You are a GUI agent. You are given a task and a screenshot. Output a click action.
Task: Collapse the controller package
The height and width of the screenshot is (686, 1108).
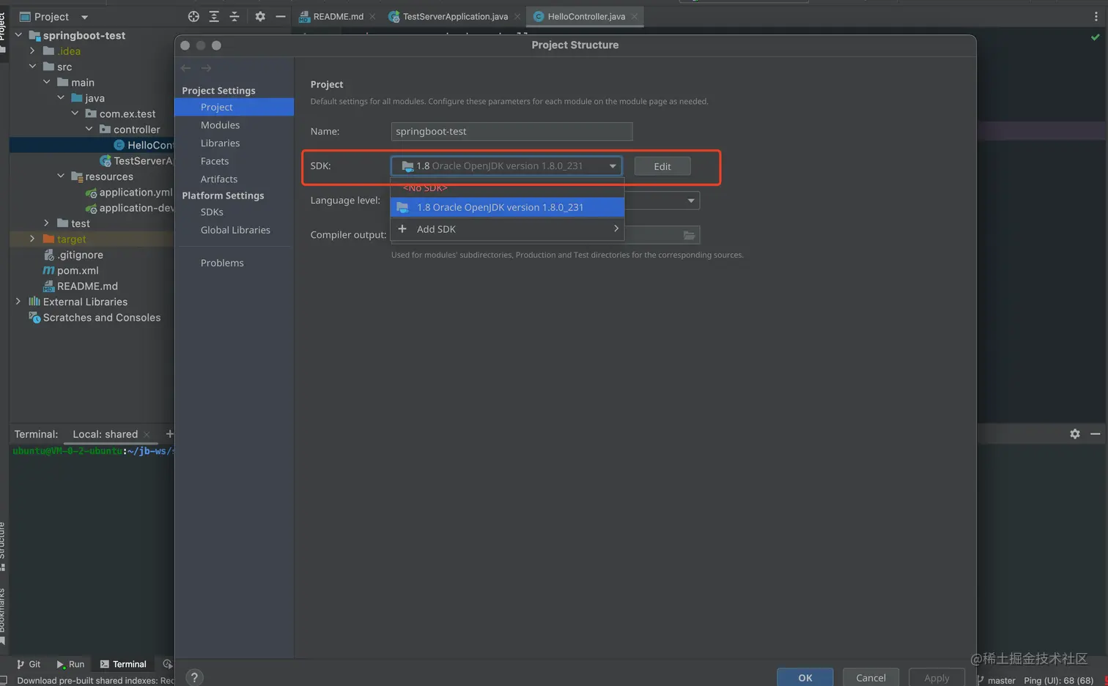coord(89,129)
